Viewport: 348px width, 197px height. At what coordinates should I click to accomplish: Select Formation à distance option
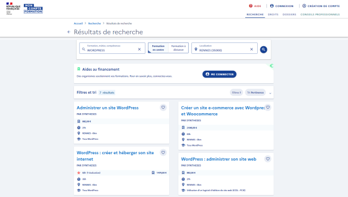point(178,48)
